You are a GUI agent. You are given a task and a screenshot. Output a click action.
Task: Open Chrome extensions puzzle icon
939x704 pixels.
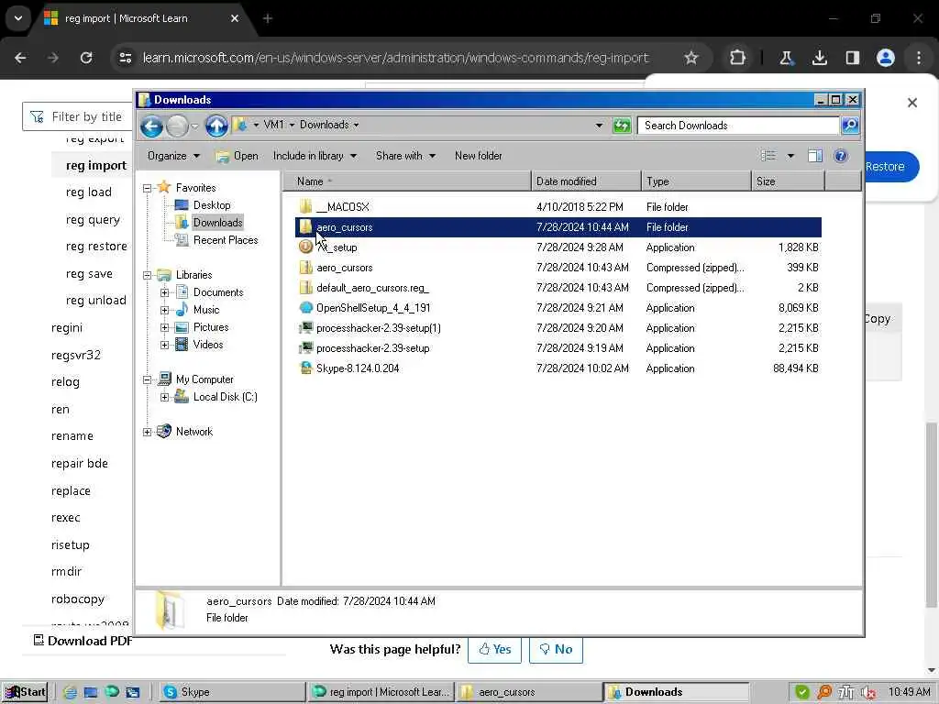[738, 58]
